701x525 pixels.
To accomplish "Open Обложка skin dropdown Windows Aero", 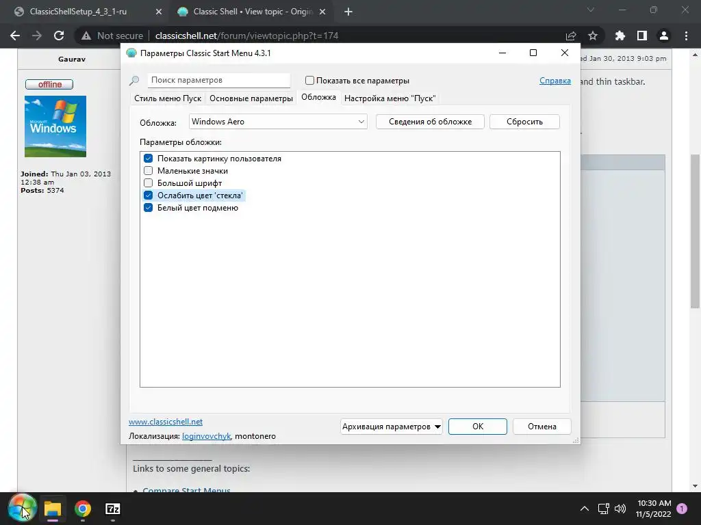I will [278, 122].
